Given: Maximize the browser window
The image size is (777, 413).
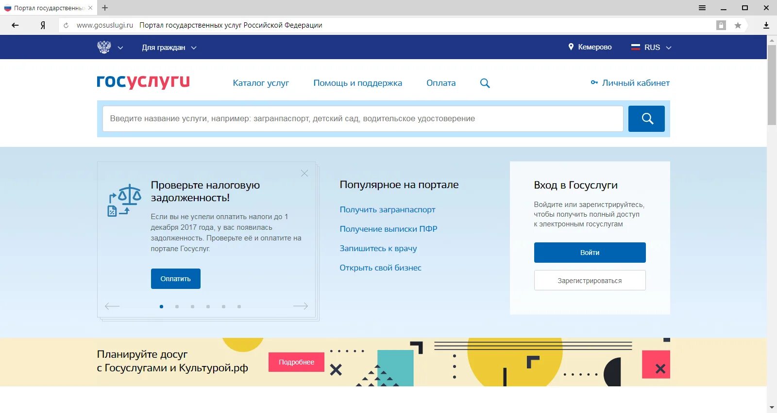Looking at the screenshot, I should (x=745, y=8).
